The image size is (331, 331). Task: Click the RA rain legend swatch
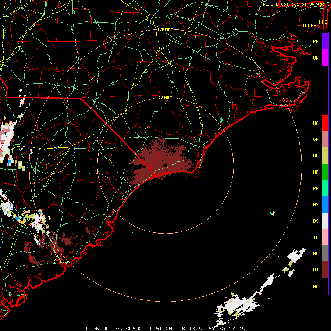click(x=325, y=188)
